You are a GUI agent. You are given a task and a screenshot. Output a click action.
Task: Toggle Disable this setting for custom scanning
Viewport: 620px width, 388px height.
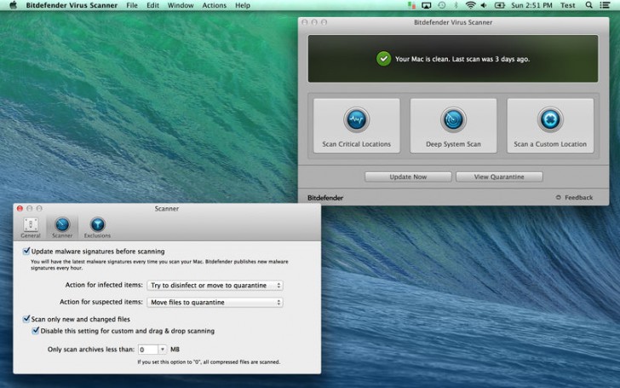tap(36, 331)
